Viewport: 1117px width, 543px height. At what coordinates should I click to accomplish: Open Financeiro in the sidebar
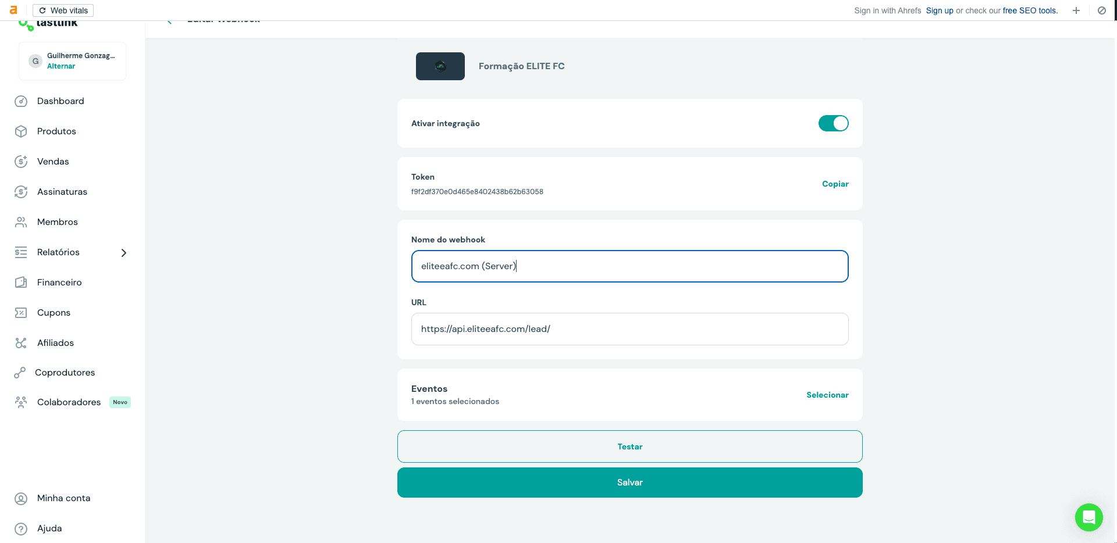tap(59, 283)
